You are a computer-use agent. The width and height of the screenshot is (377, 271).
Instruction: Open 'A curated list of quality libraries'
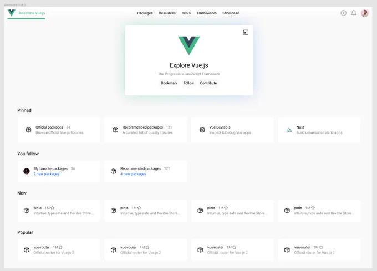(147, 132)
